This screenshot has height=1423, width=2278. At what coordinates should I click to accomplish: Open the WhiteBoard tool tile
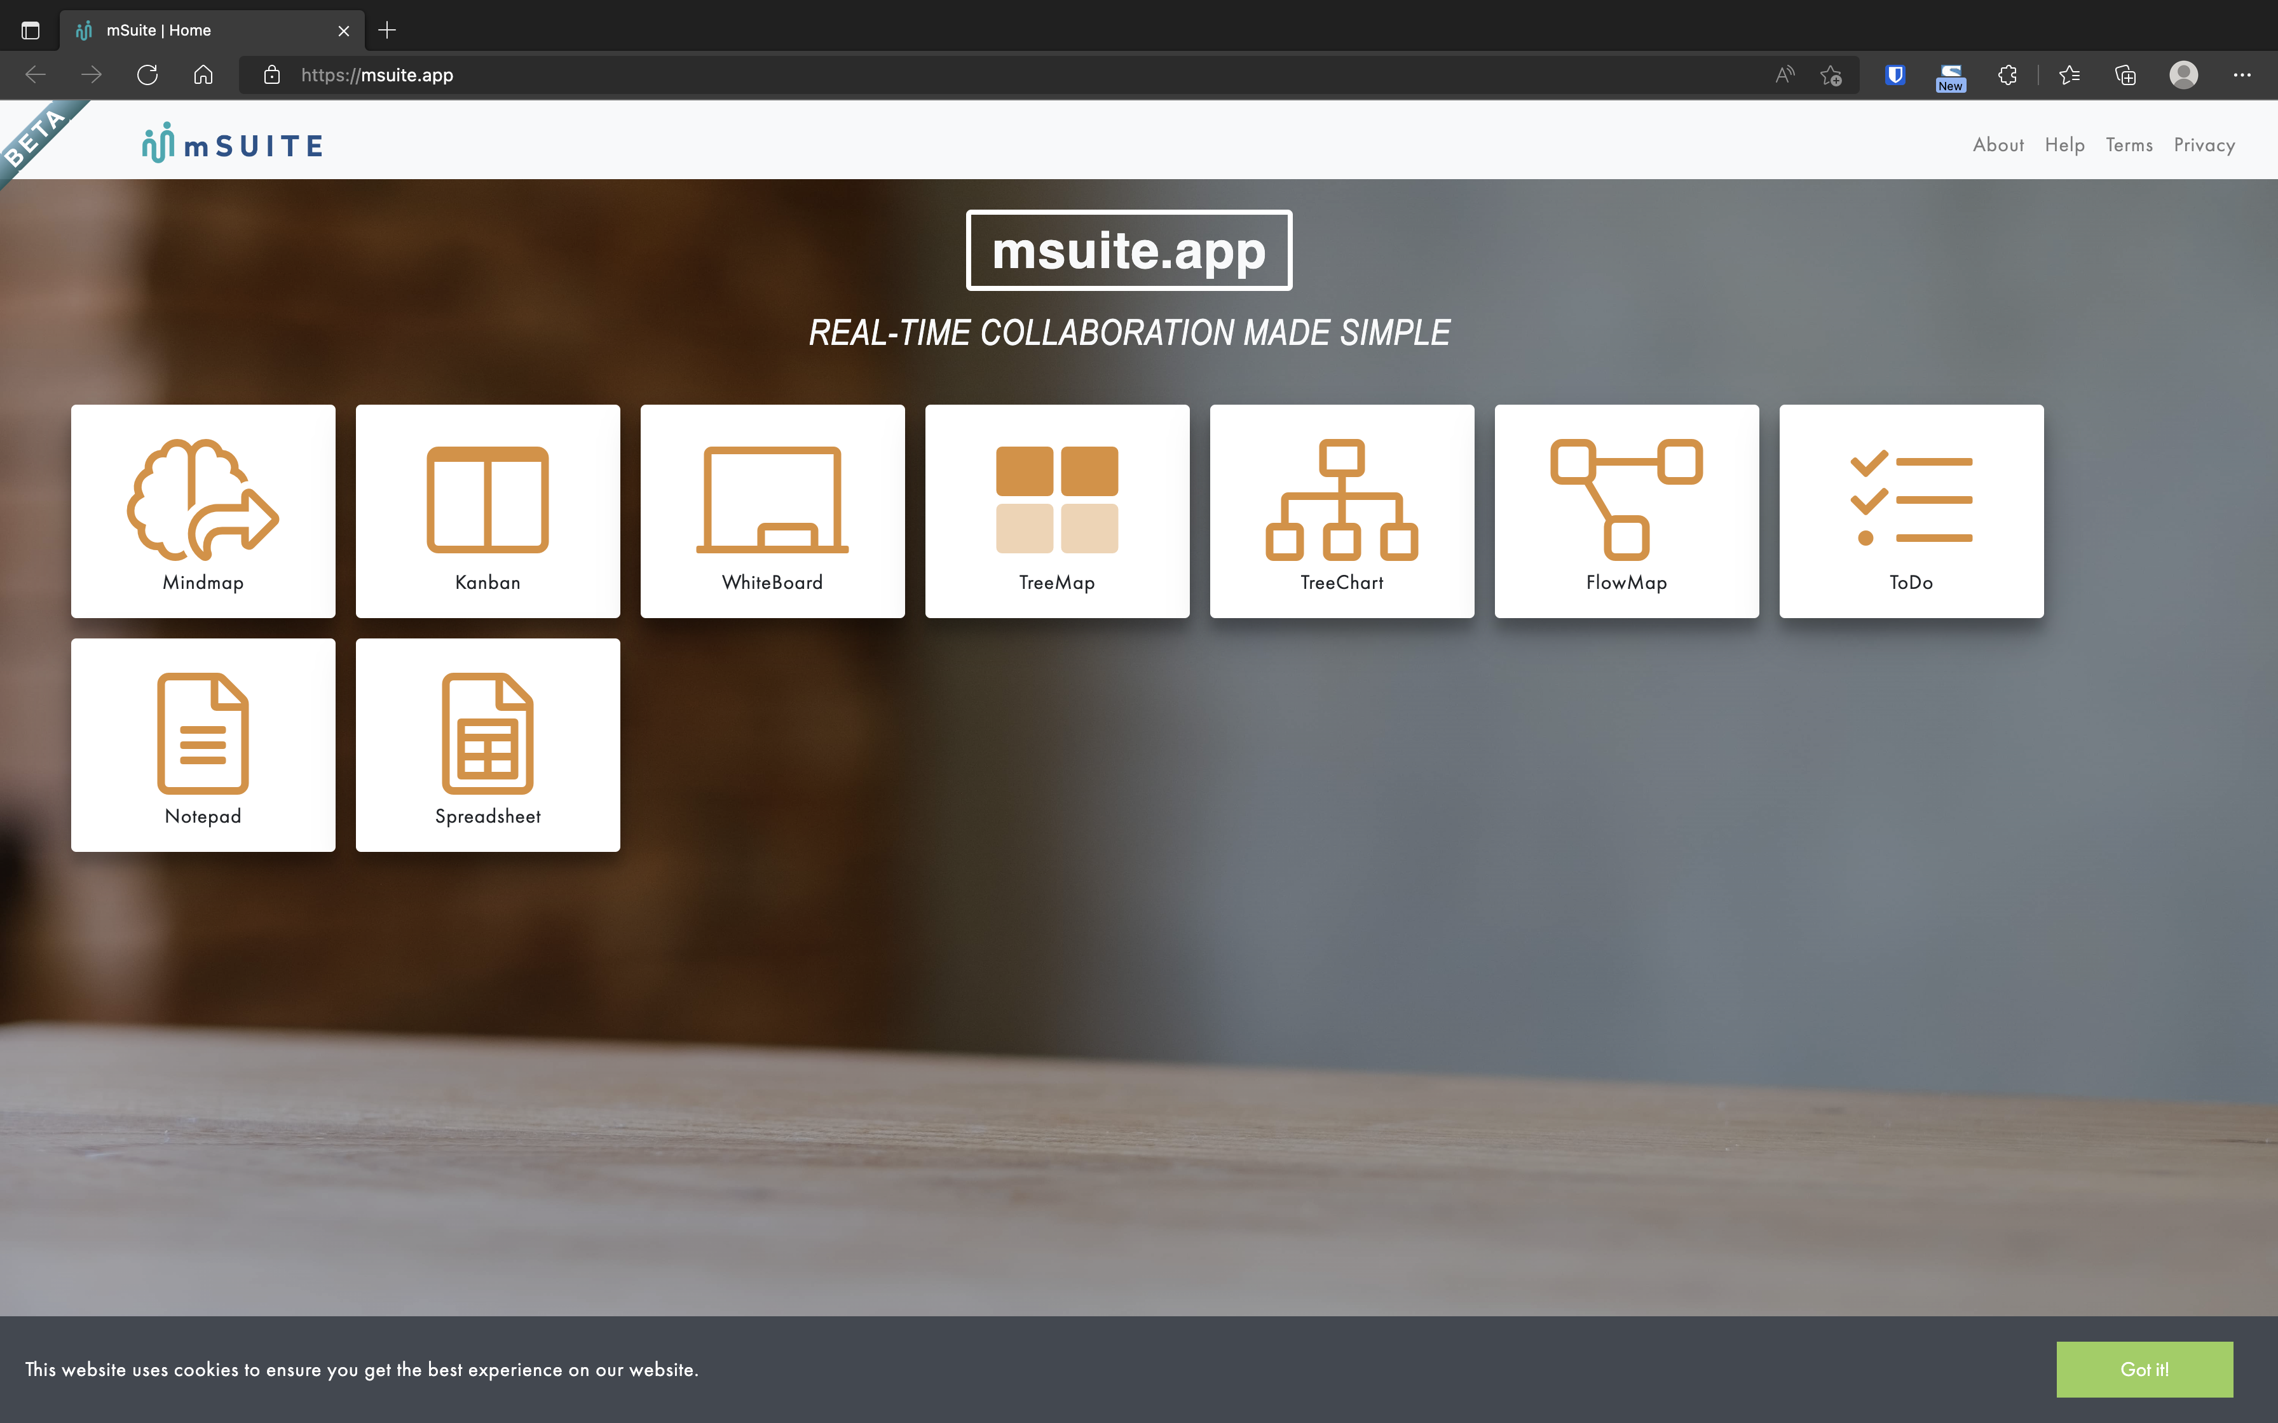click(x=772, y=510)
